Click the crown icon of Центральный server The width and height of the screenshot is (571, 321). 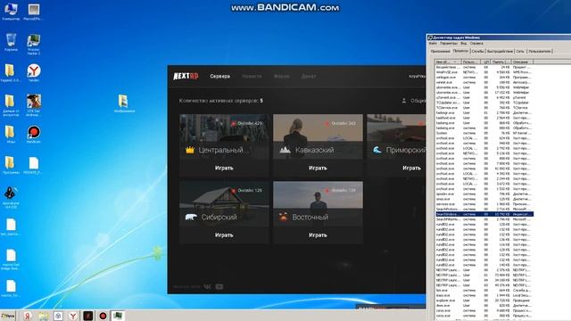190,150
